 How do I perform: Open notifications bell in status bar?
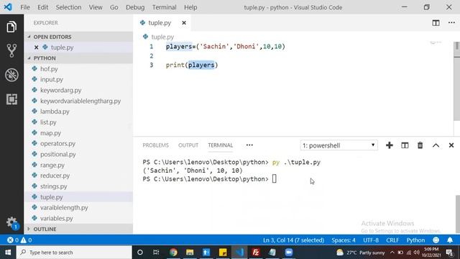[450, 240]
